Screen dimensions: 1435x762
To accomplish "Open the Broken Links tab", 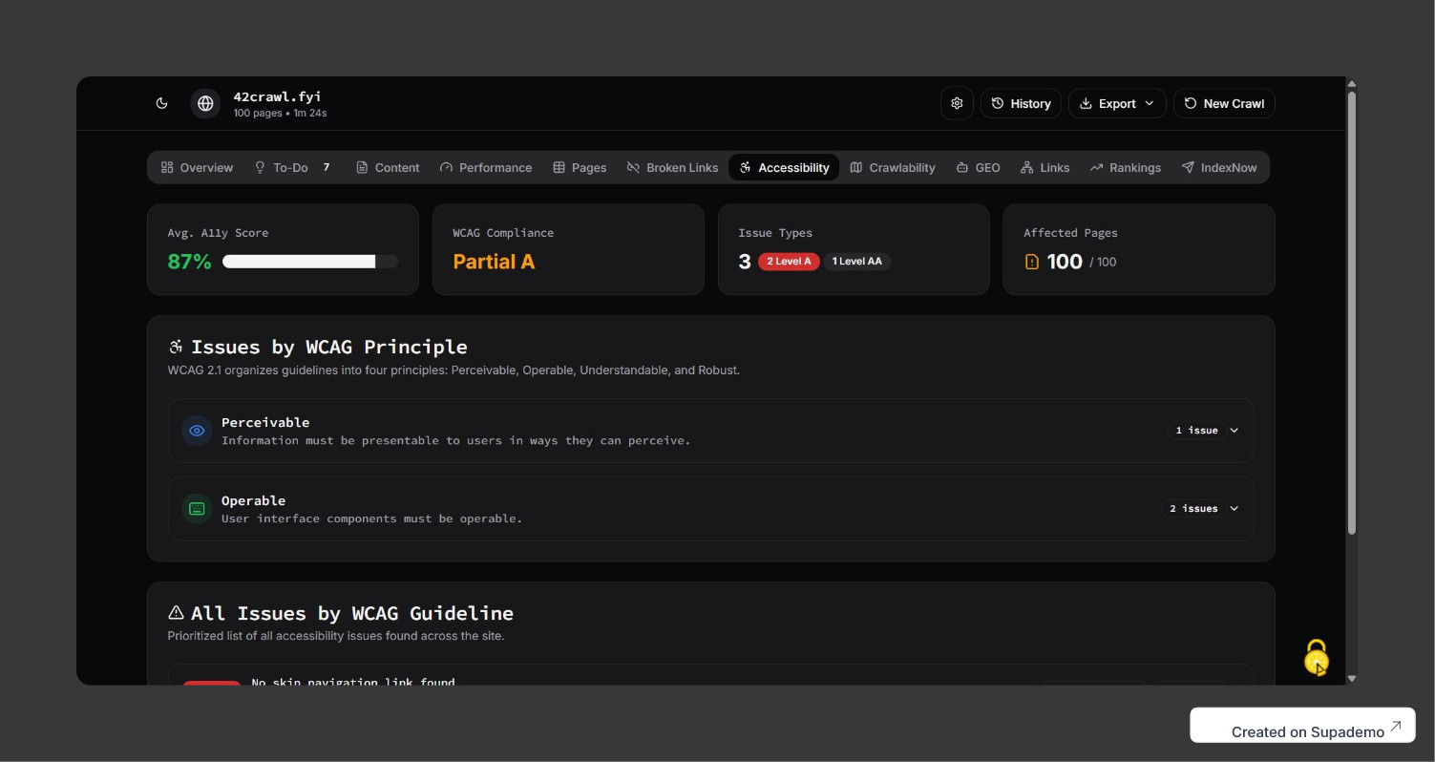I will click(x=672, y=167).
